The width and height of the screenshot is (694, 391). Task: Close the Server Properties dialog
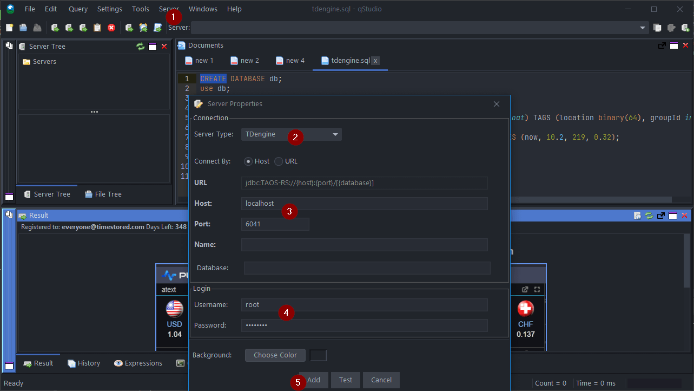pos(497,104)
